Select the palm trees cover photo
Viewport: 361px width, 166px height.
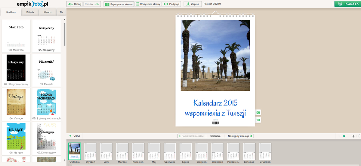click(x=215, y=55)
